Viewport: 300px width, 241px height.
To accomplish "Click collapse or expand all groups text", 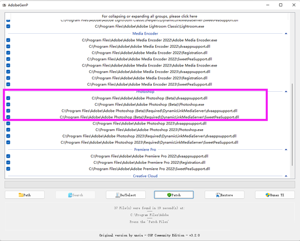I will 150,16.
